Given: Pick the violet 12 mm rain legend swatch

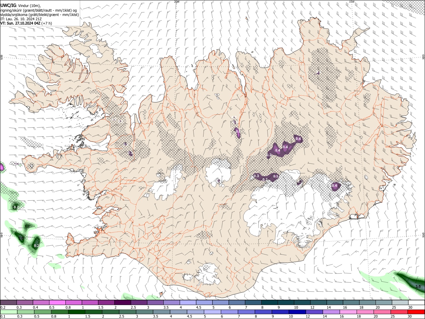Looking at the screenshot, I should 314,312.
